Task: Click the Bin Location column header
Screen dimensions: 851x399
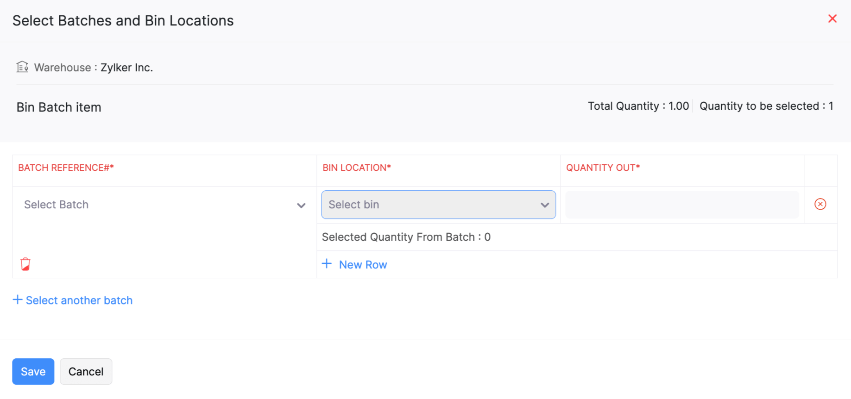Action: coord(357,167)
